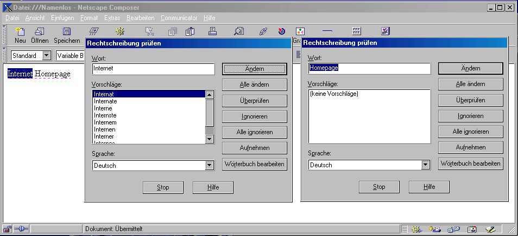
Task: Open the Newsgroups icon in the component bar
Action: [453, 229]
